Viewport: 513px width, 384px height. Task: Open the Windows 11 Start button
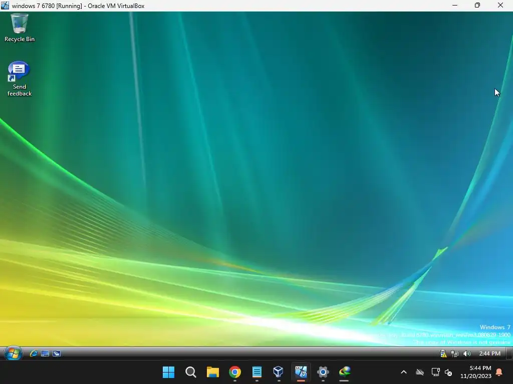168,372
